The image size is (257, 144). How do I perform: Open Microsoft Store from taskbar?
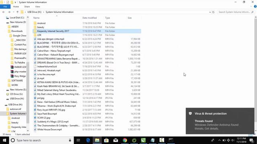(106, 140)
